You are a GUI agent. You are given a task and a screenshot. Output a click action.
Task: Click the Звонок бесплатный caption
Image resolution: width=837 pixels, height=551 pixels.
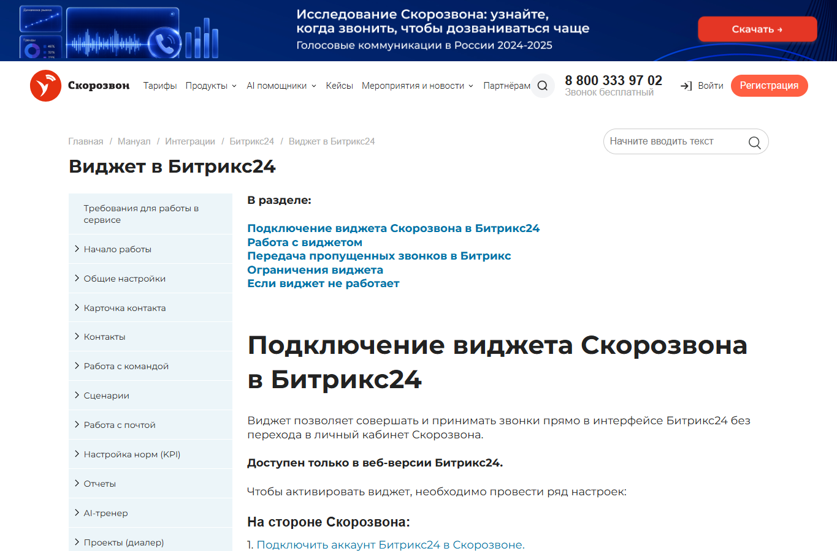tap(609, 92)
